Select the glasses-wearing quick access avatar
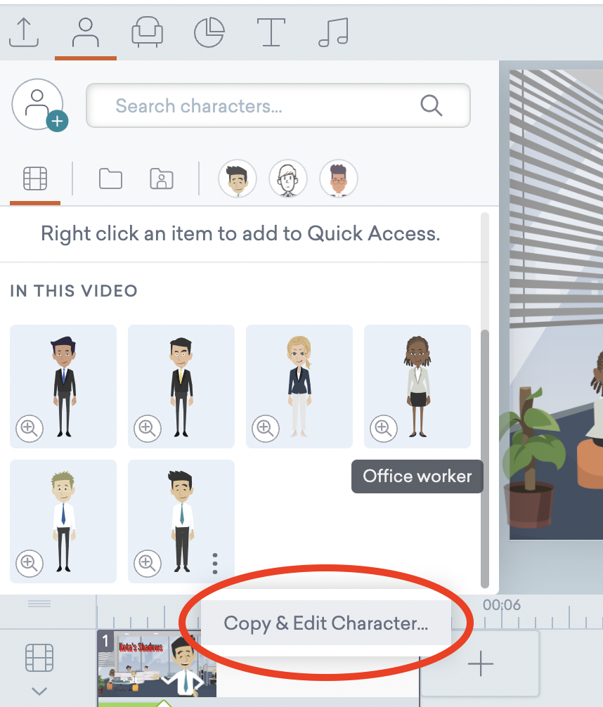This screenshot has width=603, height=707. tap(338, 179)
